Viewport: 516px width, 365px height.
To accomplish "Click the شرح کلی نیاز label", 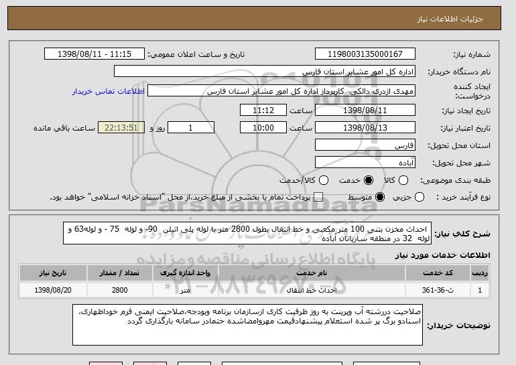I will (462, 234).
